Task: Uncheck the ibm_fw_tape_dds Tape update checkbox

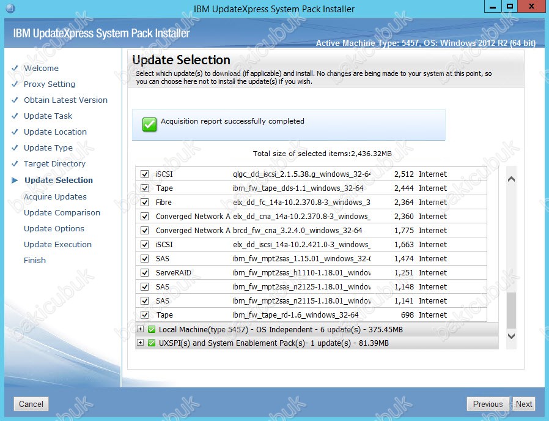Action: 145,188
